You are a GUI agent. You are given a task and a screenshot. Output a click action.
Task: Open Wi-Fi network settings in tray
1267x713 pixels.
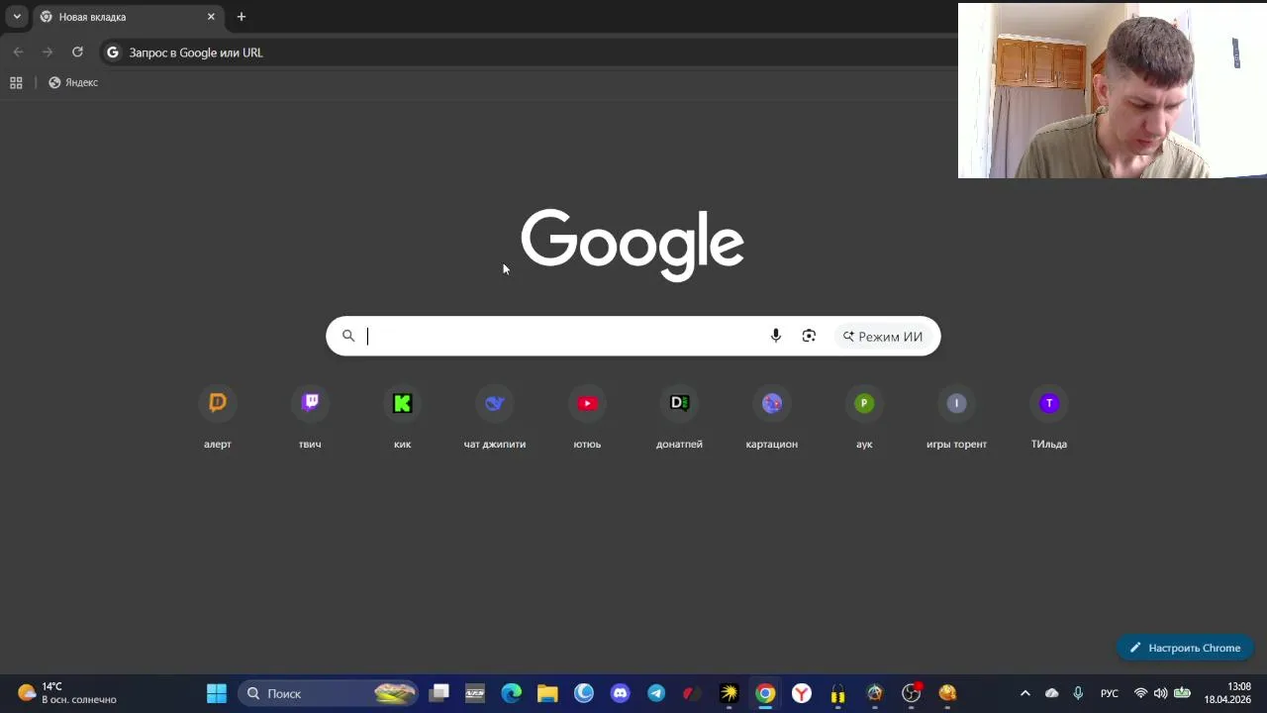pyautogui.click(x=1141, y=693)
